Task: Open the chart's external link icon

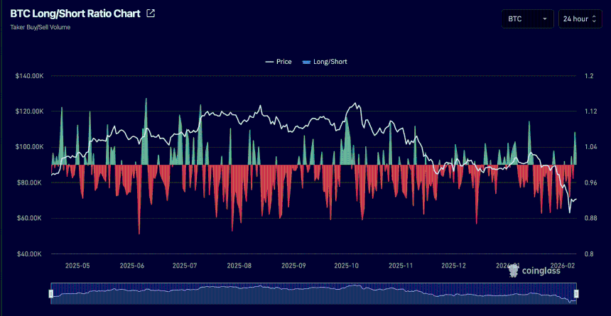Action: pyautogui.click(x=150, y=13)
